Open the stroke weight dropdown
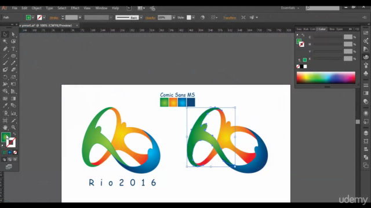Screen dimensions: 371x208 point(80,18)
